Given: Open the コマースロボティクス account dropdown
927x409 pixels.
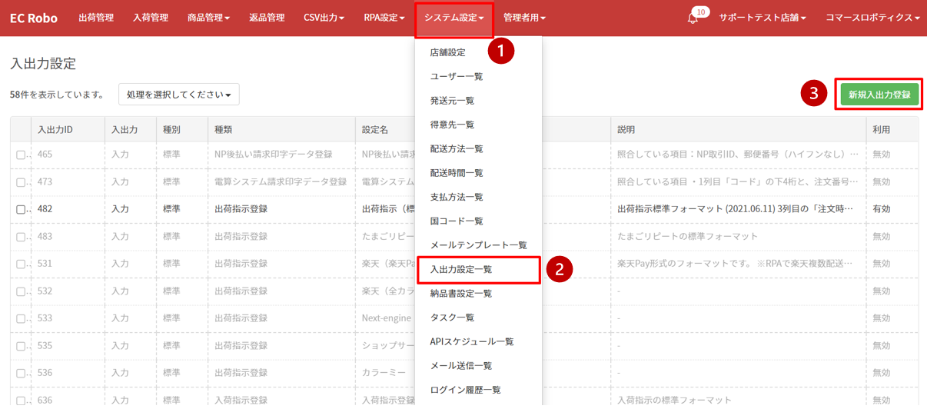Looking at the screenshot, I should click(x=872, y=18).
